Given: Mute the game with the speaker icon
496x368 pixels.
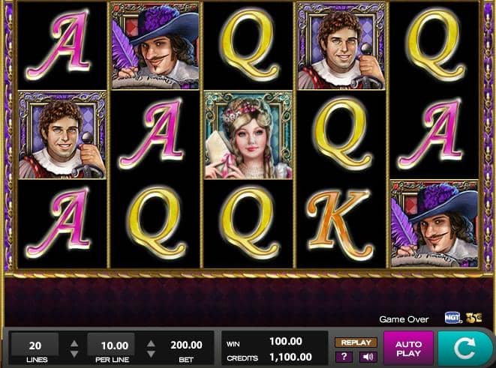Looking at the screenshot, I should [x=368, y=357].
